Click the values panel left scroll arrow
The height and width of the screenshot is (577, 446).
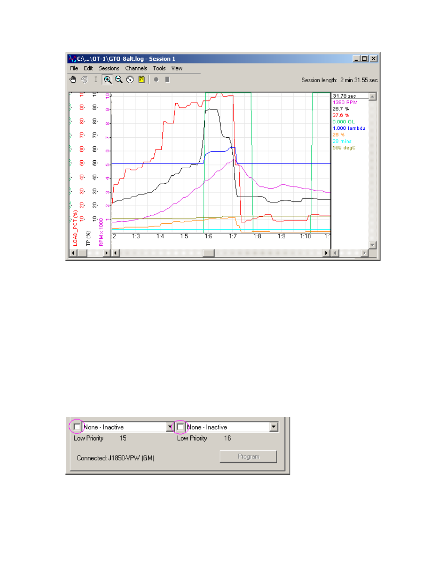pyautogui.click(x=335, y=253)
